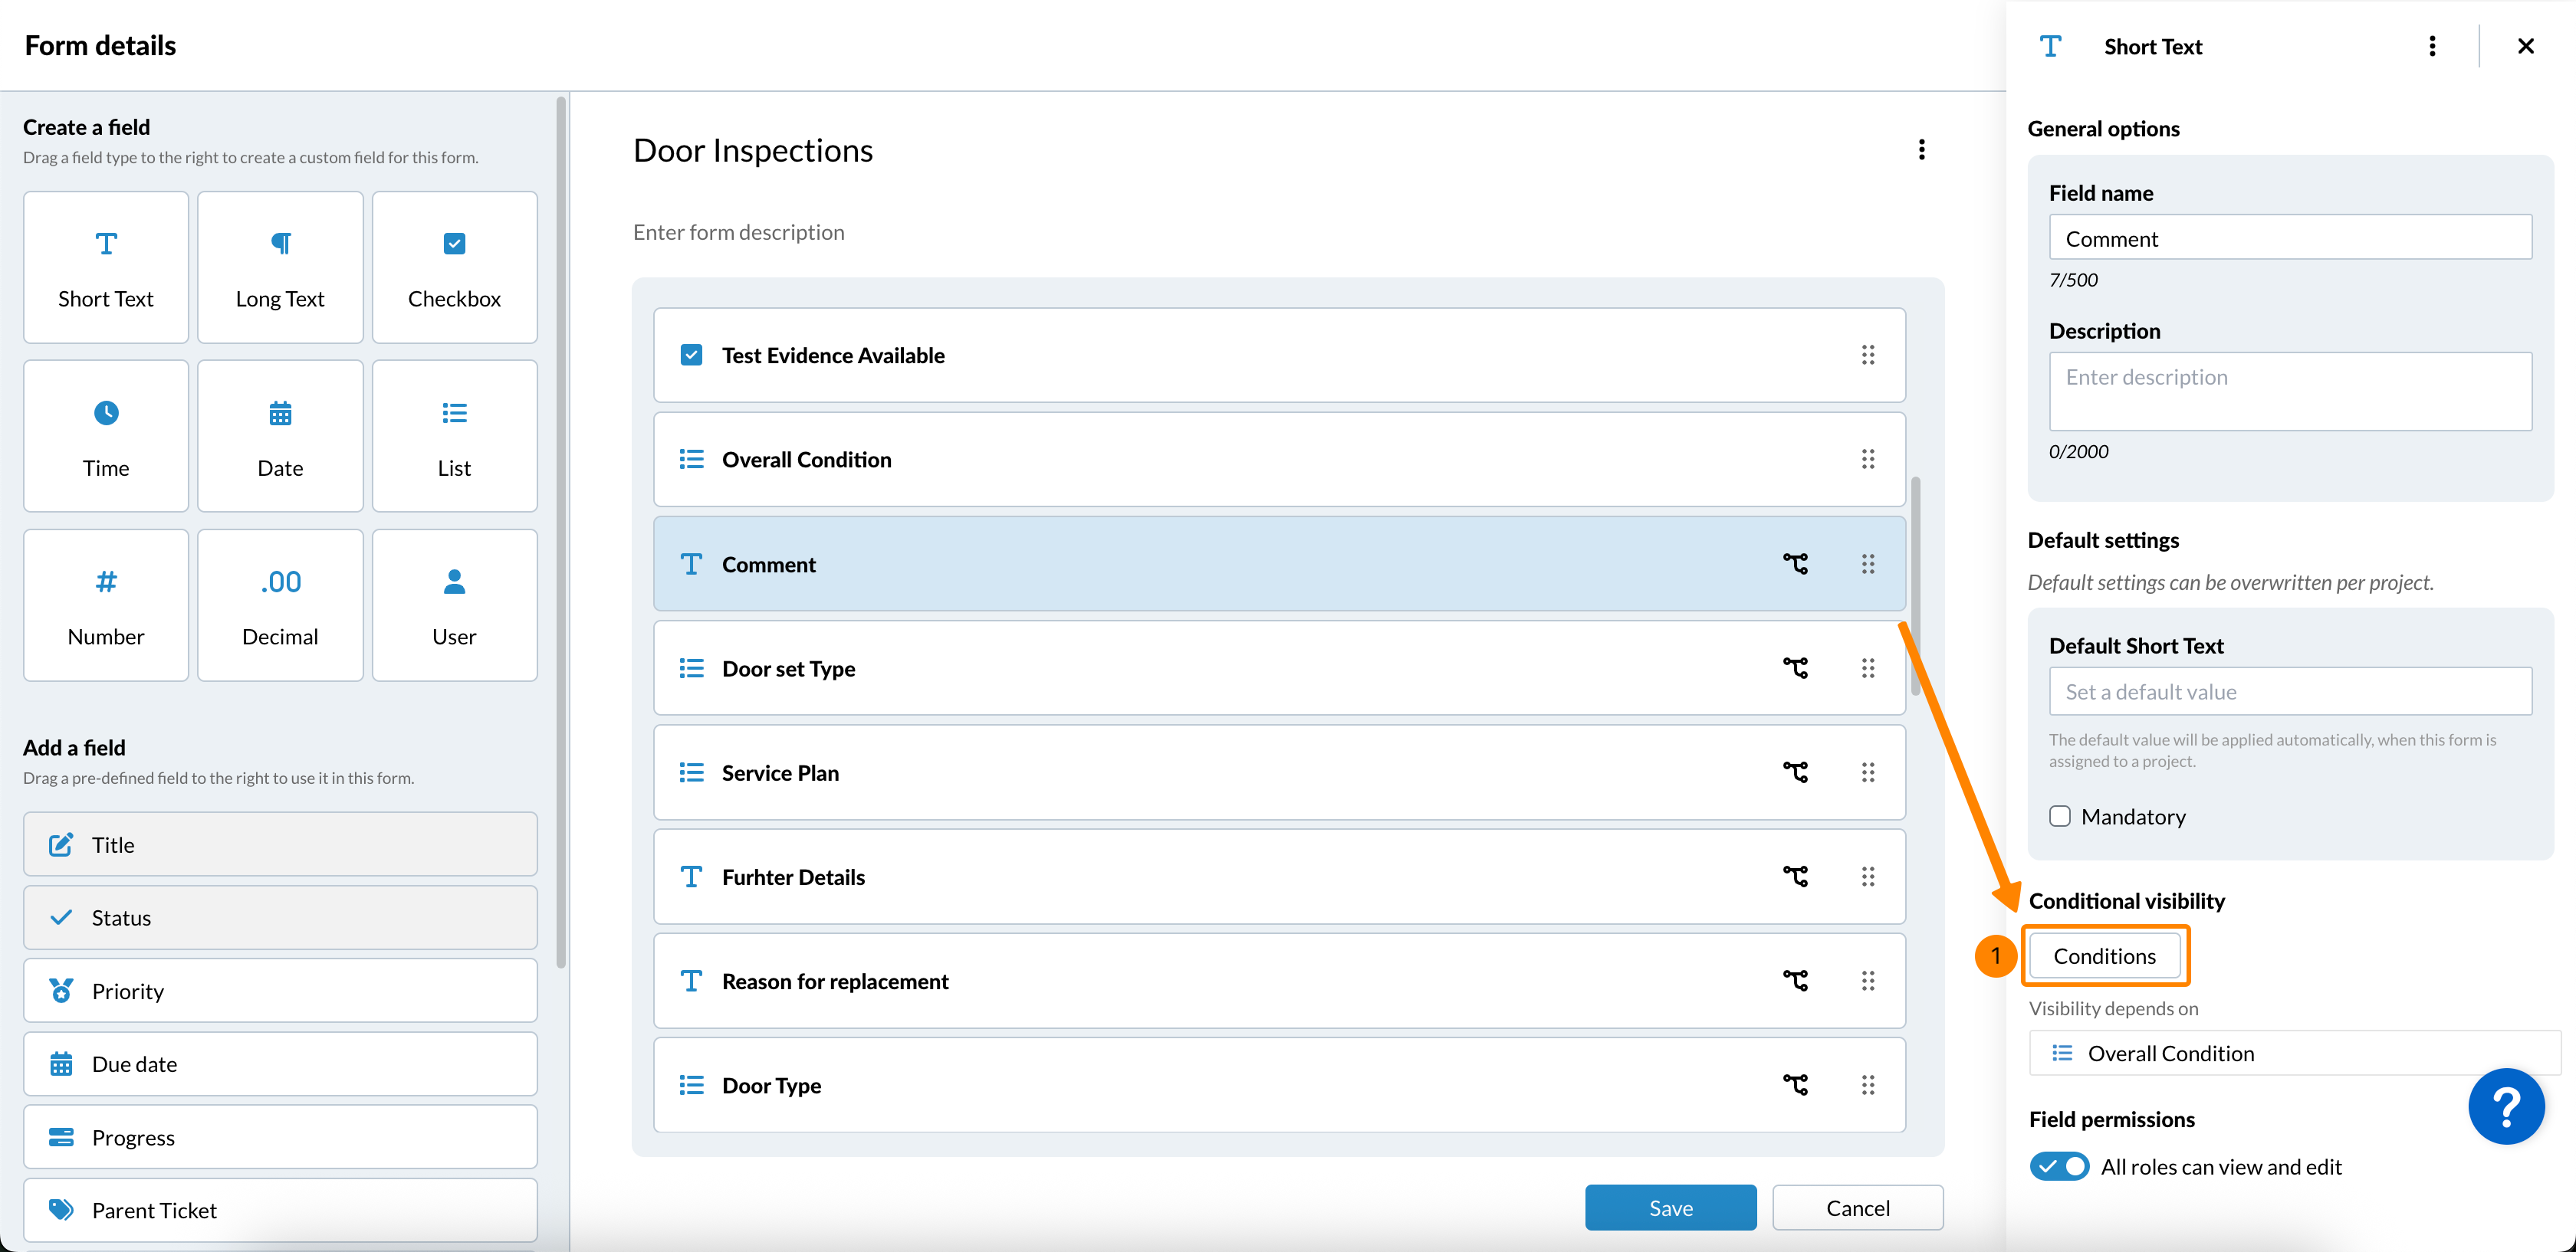Click conditional branch icon on Service Plan
This screenshot has height=1252, width=2576.
(x=1795, y=772)
